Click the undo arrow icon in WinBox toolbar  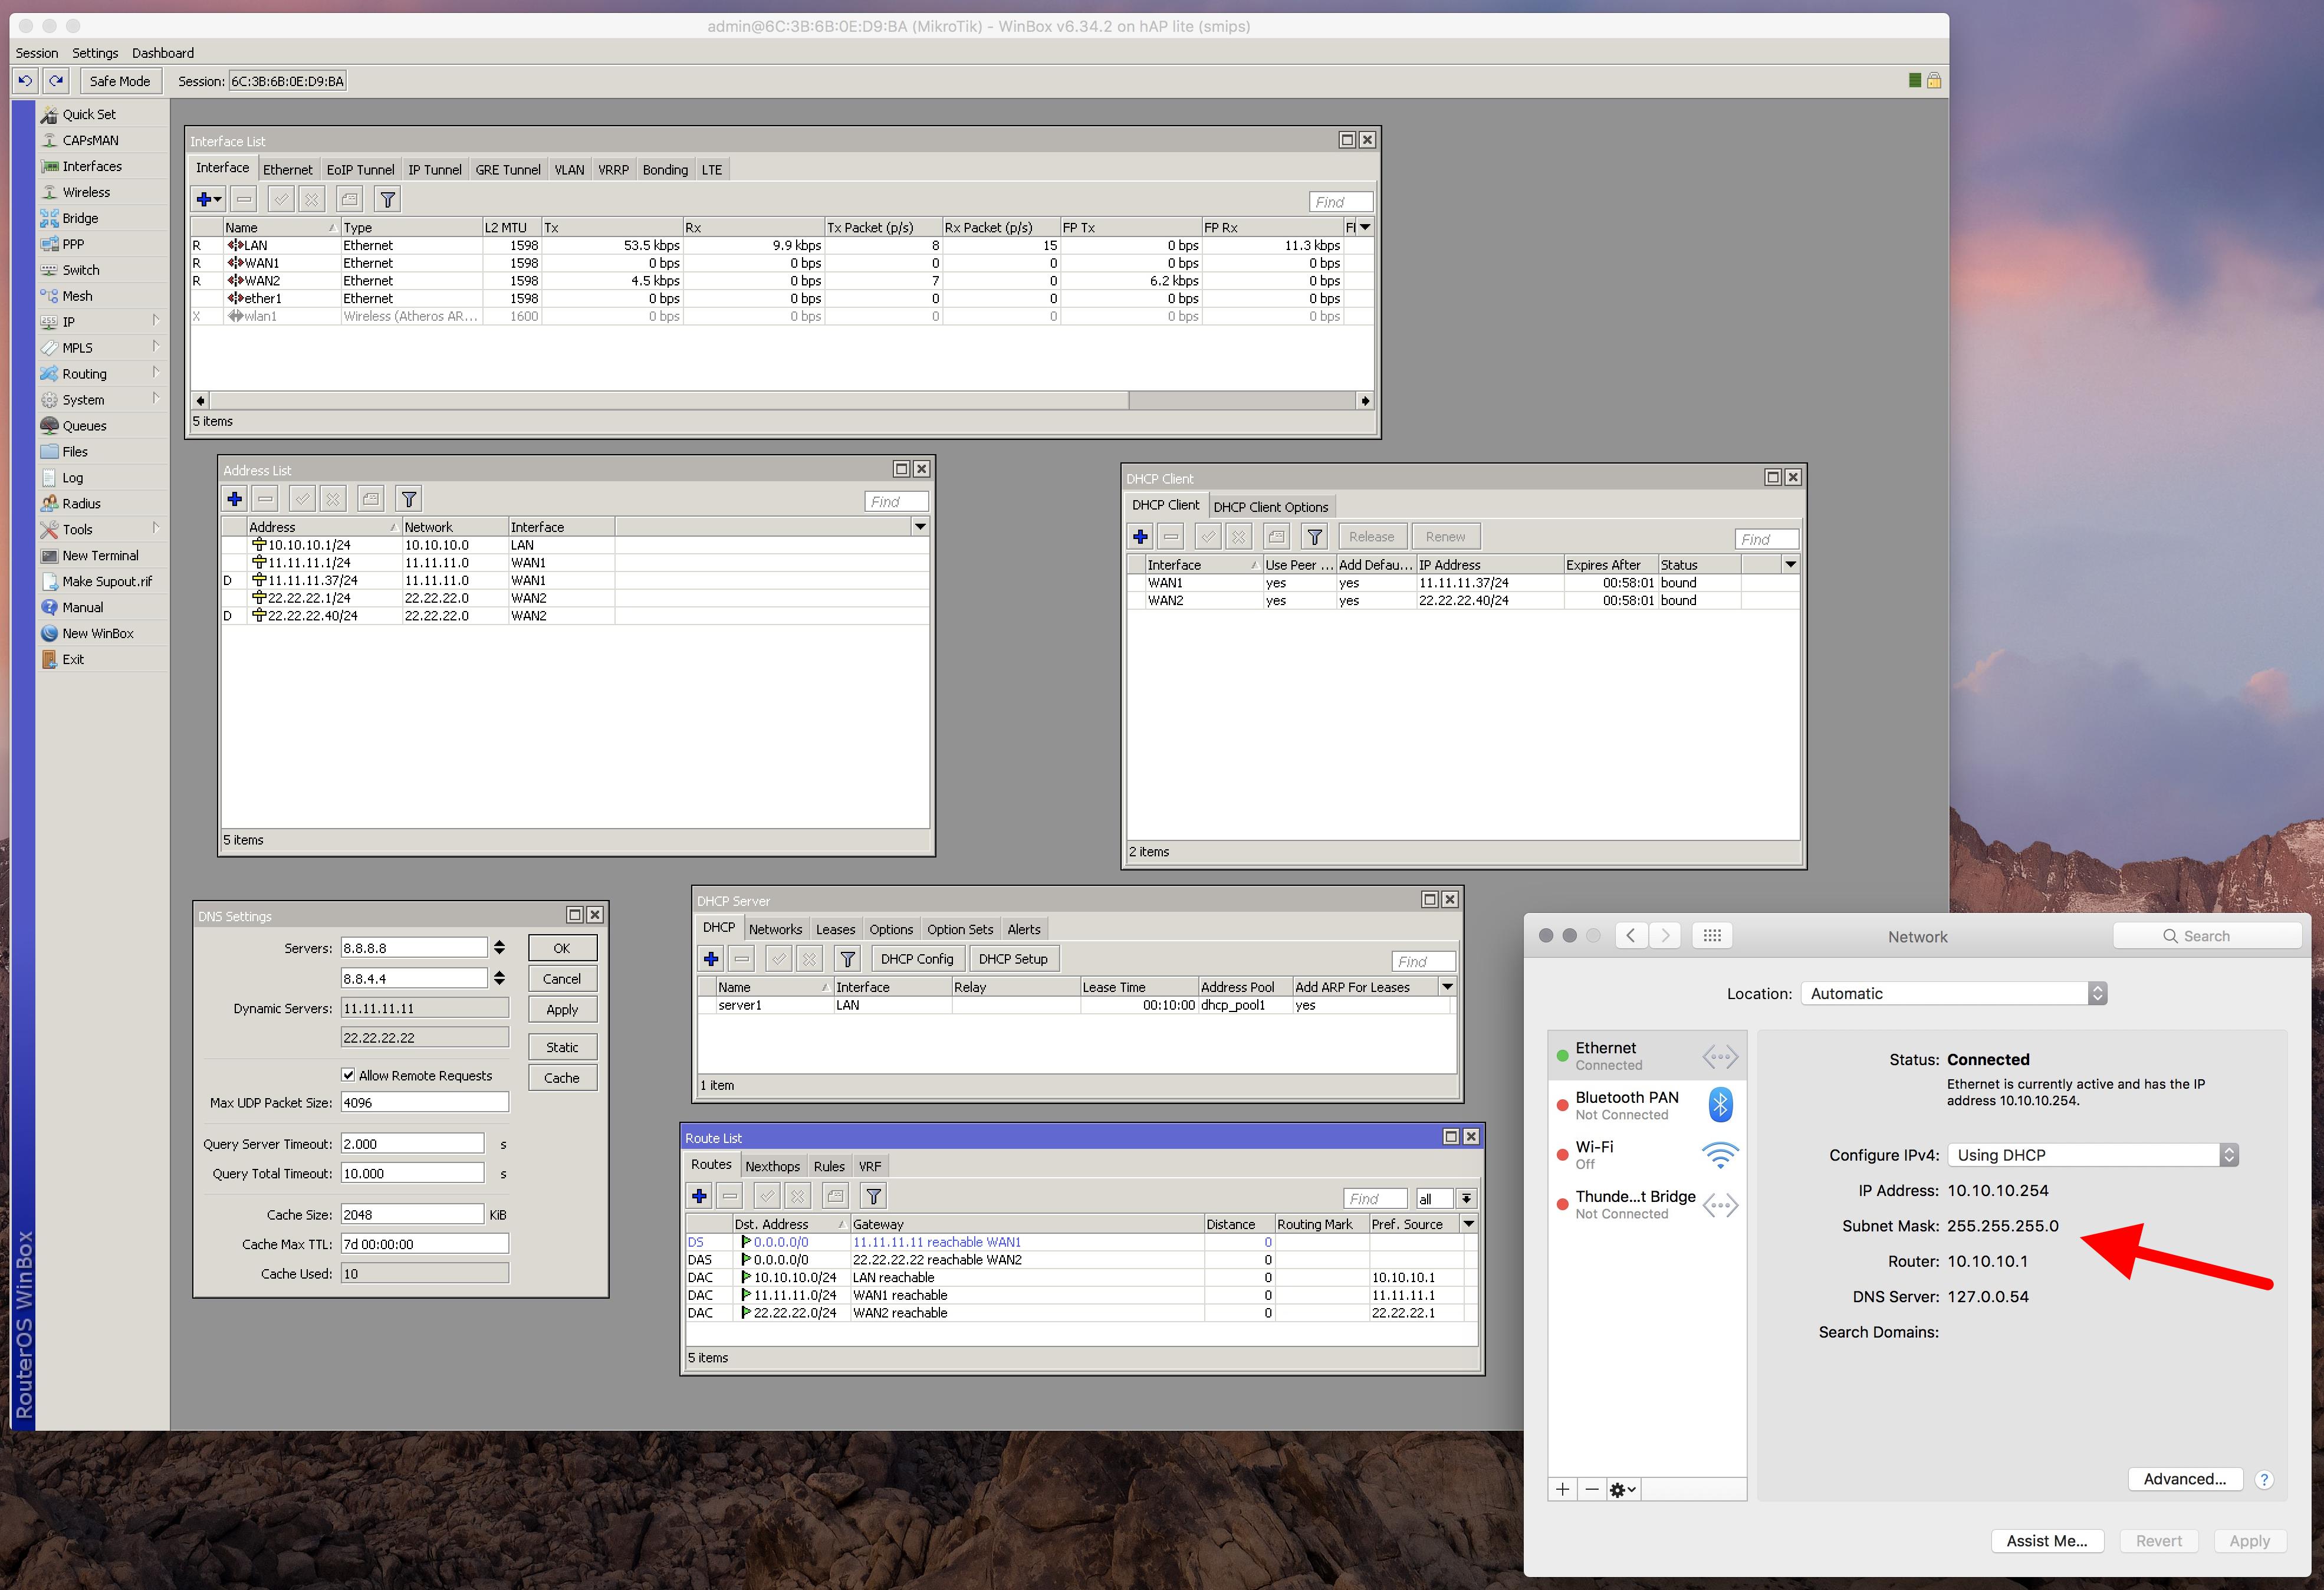(25, 81)
